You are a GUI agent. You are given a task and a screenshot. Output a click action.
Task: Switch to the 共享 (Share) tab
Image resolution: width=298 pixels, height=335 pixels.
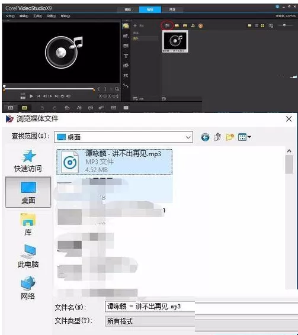172,9
